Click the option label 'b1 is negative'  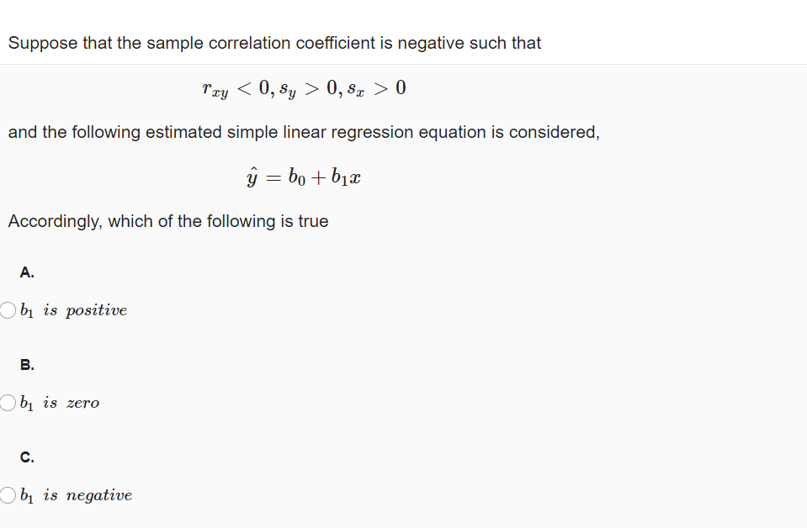click(x=76, y=495)
